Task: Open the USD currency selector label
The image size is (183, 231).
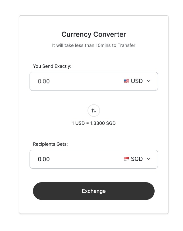Action: click(137, 81)
